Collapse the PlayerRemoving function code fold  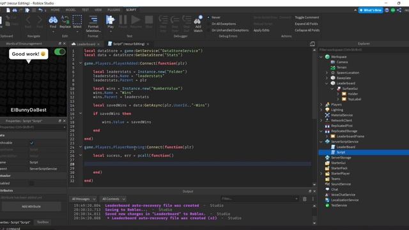point(81,147)
